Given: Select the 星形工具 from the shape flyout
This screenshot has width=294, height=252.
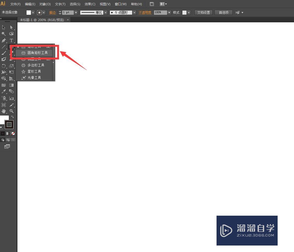Looking at the screenshot, I should [34, 71].
